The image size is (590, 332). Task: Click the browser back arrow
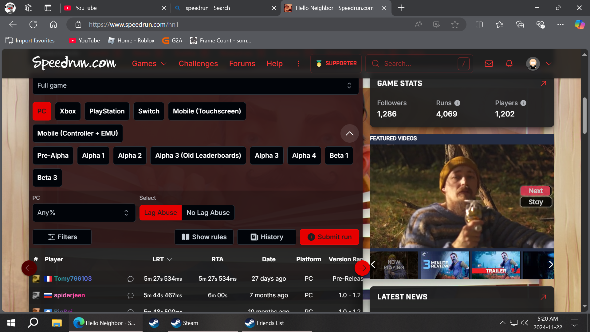pyautogui.click(x=13, y=25)
